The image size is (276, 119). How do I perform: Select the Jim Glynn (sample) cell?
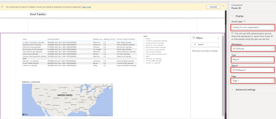[x=123, y=54]
